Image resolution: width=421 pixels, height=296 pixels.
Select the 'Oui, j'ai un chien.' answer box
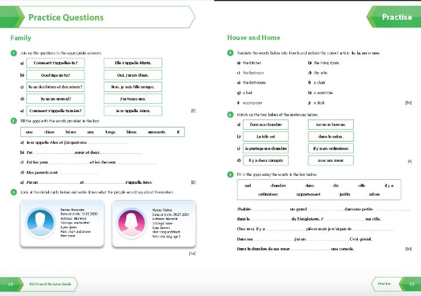pyautogui.click(x=133, y=75)
